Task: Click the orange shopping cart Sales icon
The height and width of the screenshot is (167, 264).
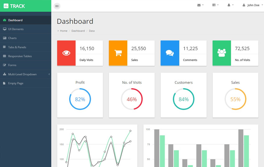Action: point(118,53)
